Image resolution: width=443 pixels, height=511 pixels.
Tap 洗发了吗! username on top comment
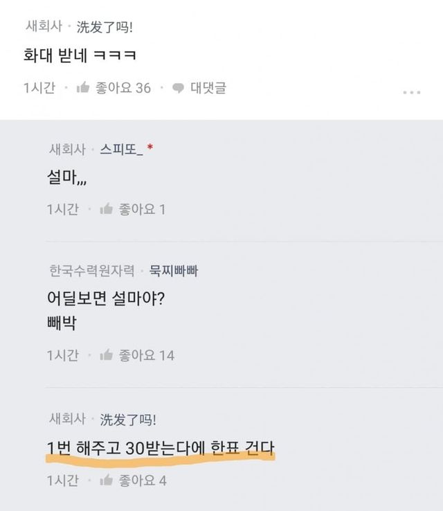point(105,27)
